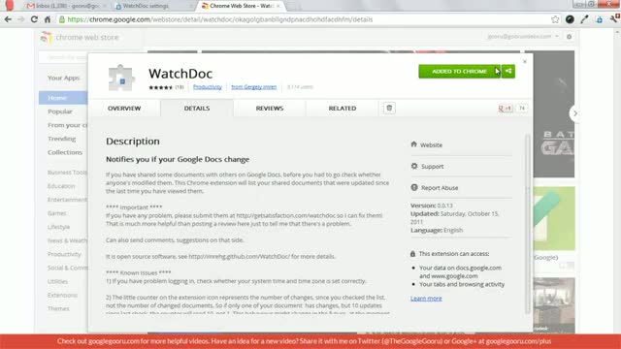621x349 pixels.
Task: Open the Extensions category in the sidebar
Action: [62, 295]
